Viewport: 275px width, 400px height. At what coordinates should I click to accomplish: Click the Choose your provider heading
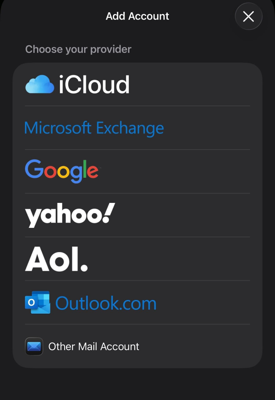78,49
